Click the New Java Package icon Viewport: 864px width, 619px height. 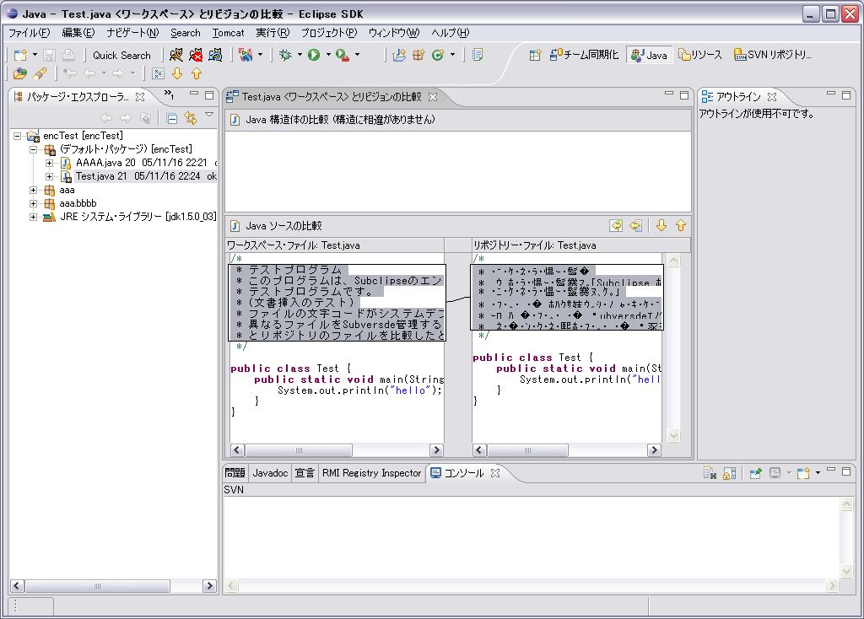coord(418,55)
